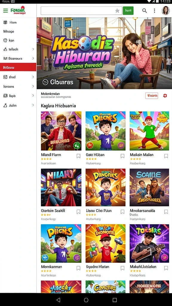Viewport: 172px width, 306px height.
Task: Expand the lorooms sidebar chevron
Action: click(33, 86)
